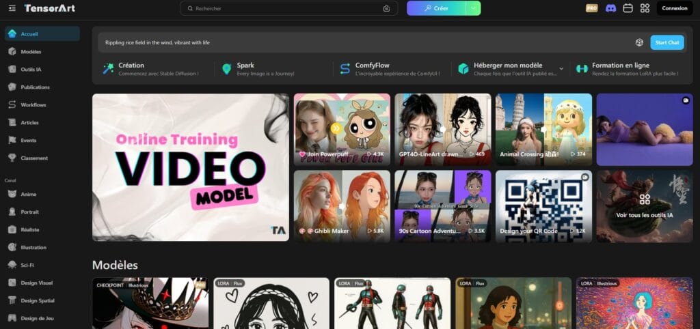This screenshot has width=700, height=329.
Task: Open the purple reclining figure card
Action: (x=645, y=130)
